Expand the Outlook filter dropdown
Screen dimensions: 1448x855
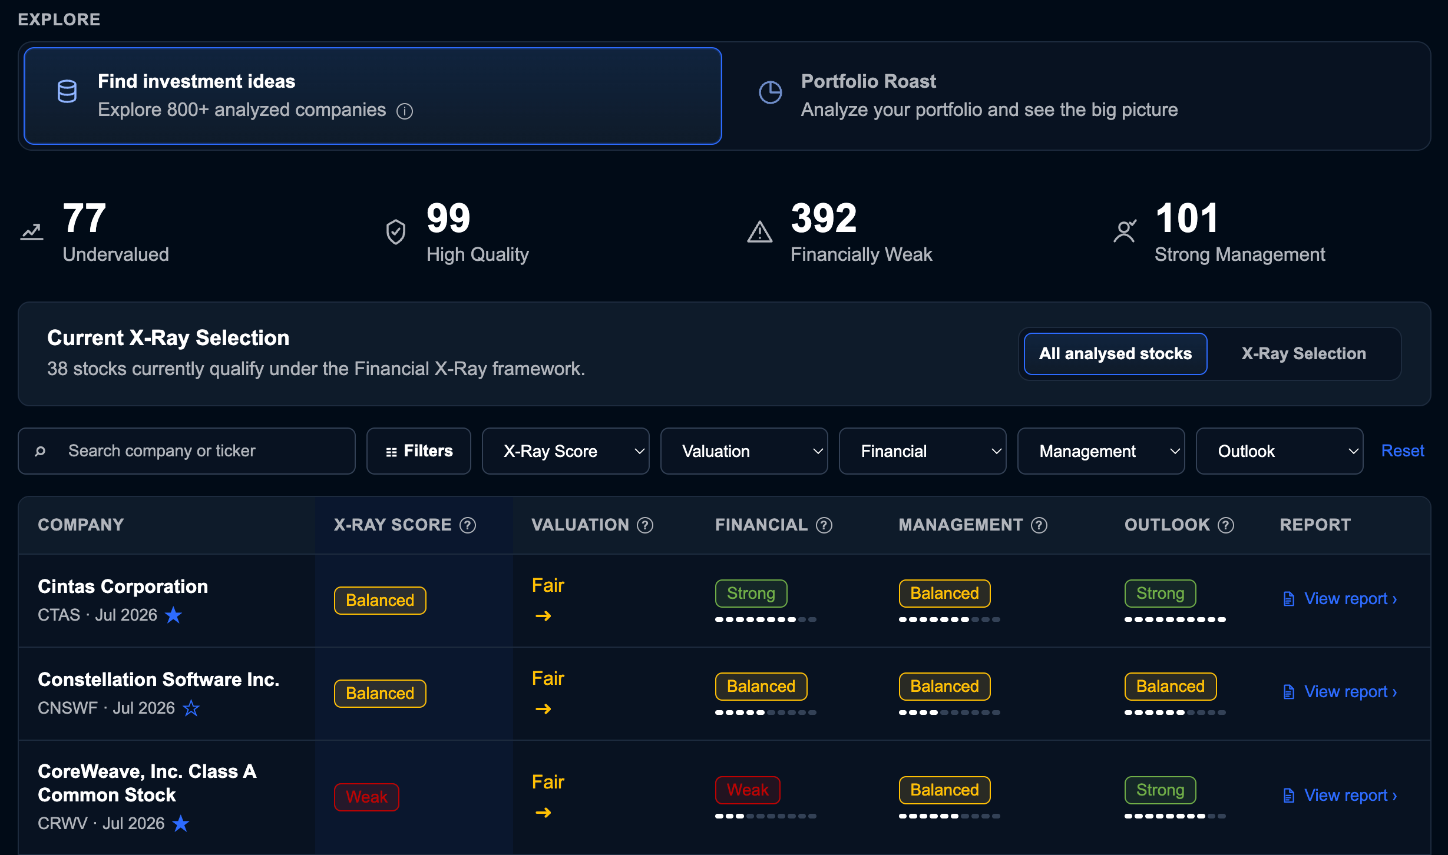[1280, 451]
